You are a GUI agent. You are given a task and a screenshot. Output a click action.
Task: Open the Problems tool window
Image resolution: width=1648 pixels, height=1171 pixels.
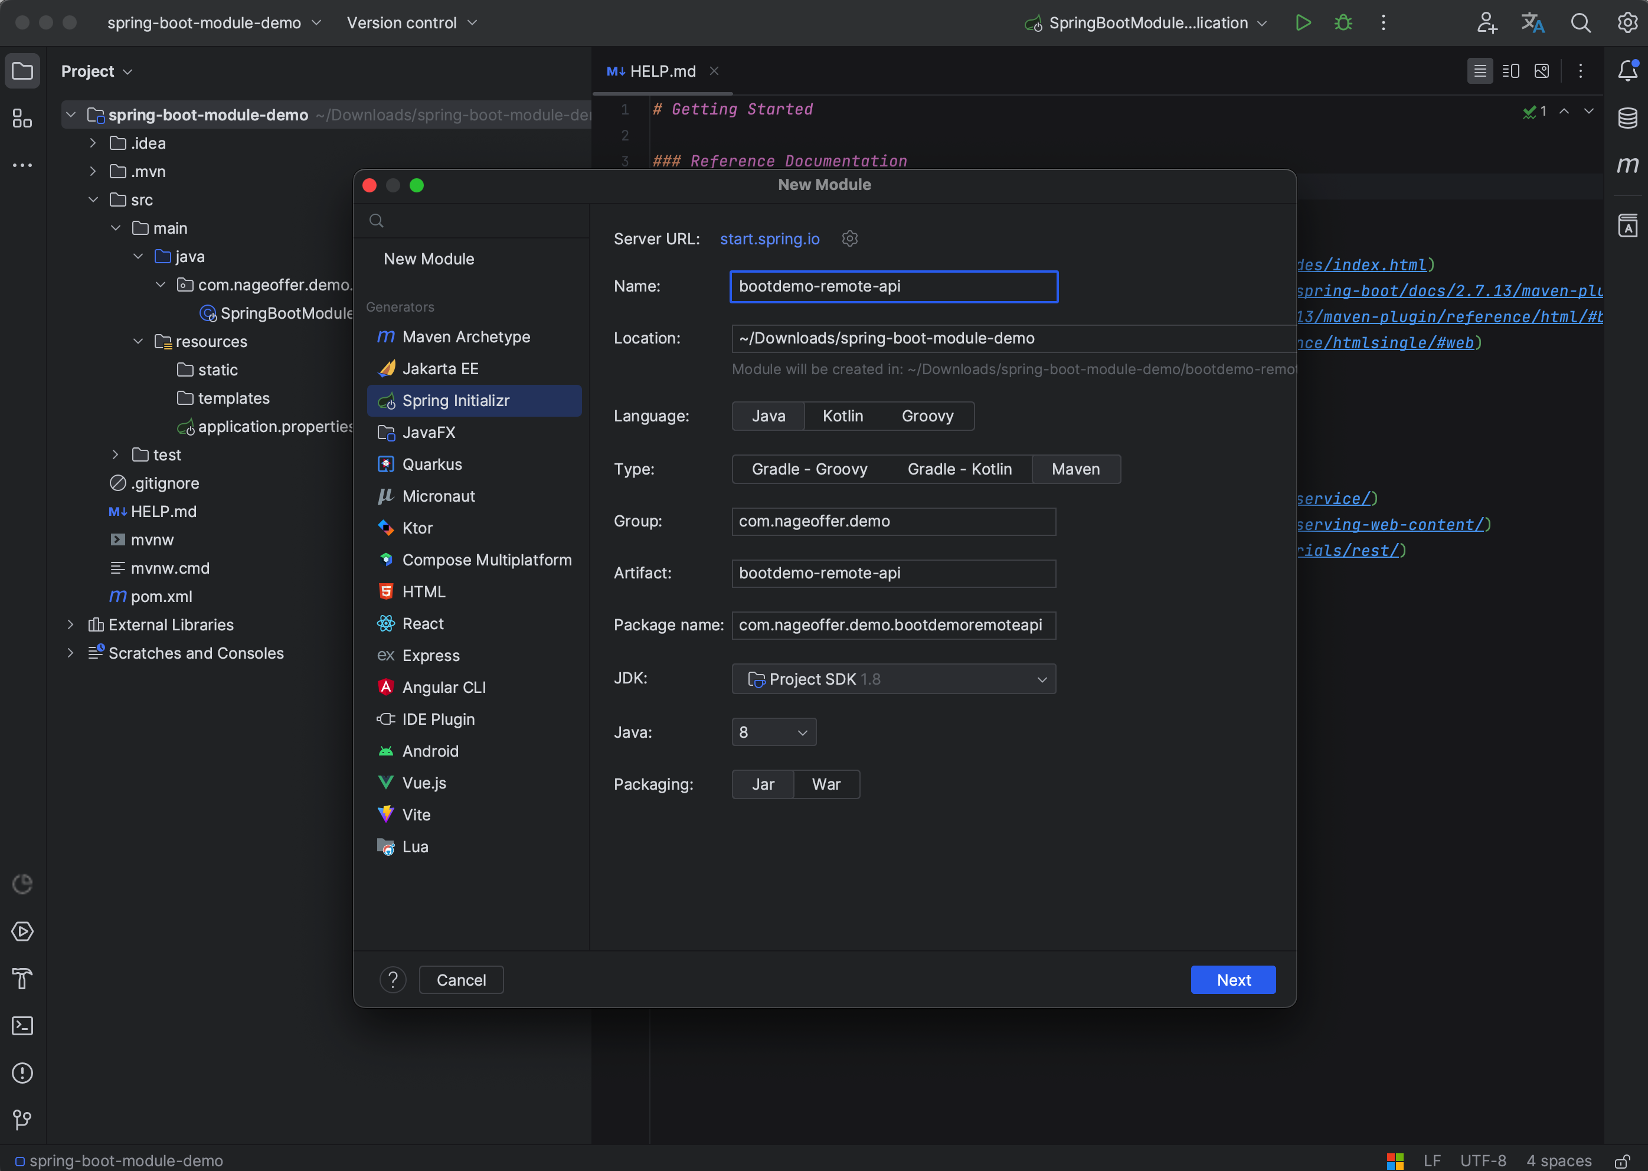22,1073
